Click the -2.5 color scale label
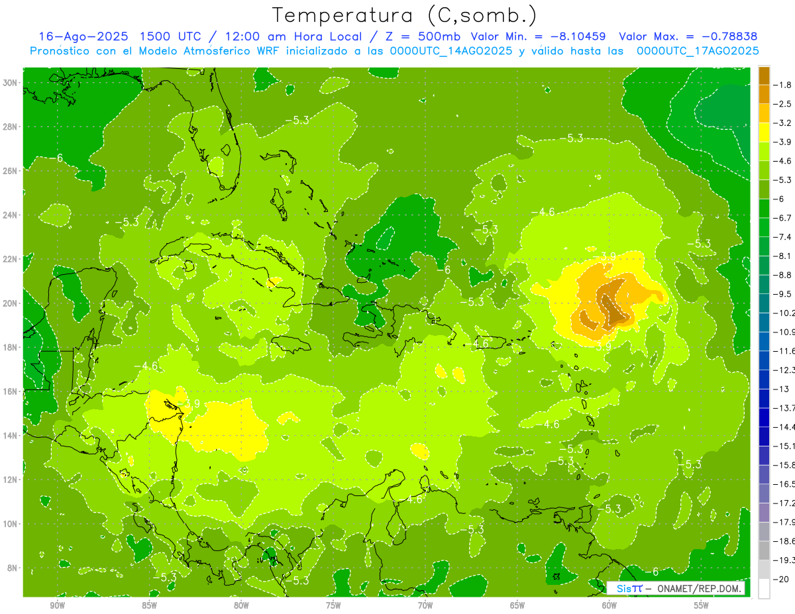 [x=782, y=104]
